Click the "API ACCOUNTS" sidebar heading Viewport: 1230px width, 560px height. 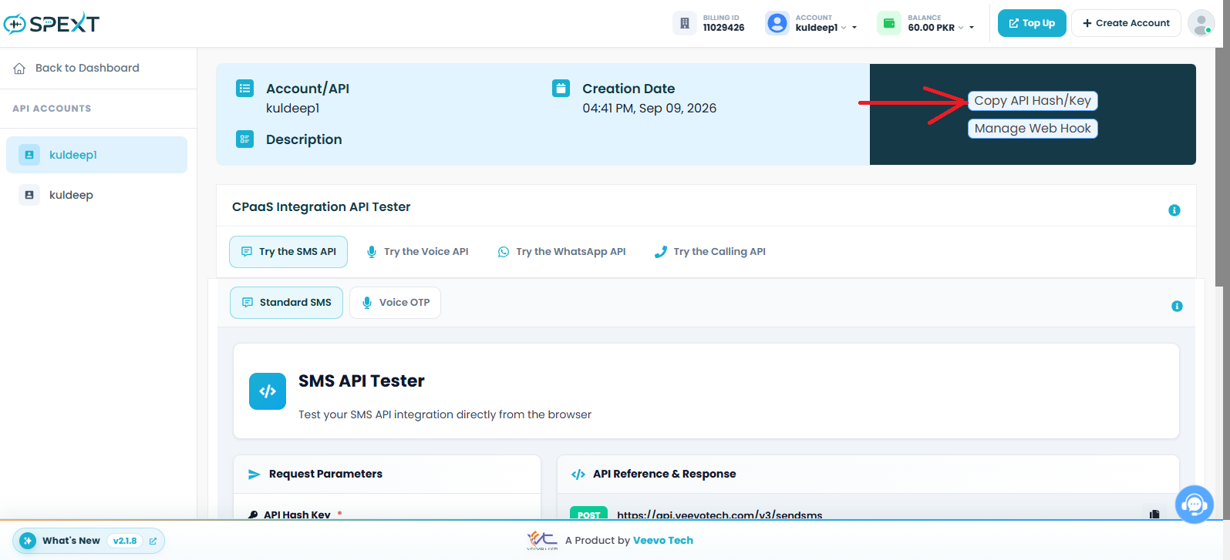pyautogui.click(x=52, y=109)
